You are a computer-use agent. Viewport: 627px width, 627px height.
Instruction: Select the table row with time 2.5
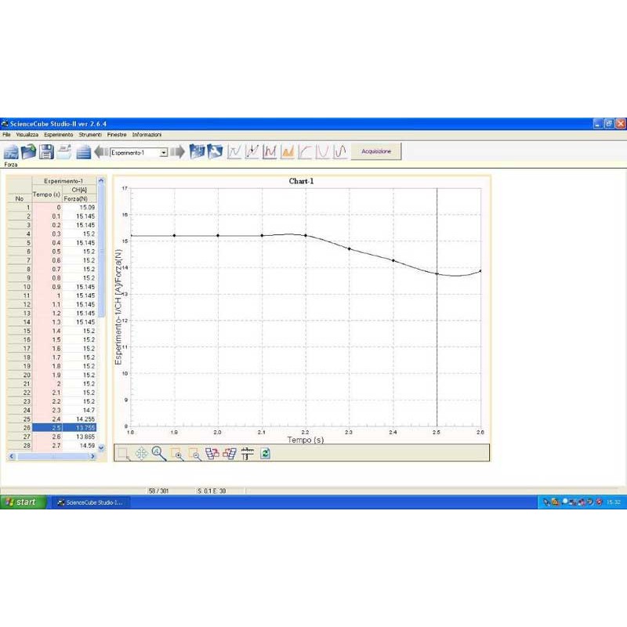point(64,428)
